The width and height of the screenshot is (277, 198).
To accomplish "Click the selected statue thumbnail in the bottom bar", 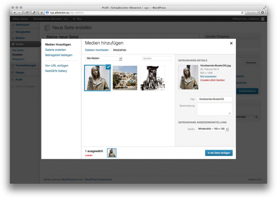I will click(x=112, y=153).
